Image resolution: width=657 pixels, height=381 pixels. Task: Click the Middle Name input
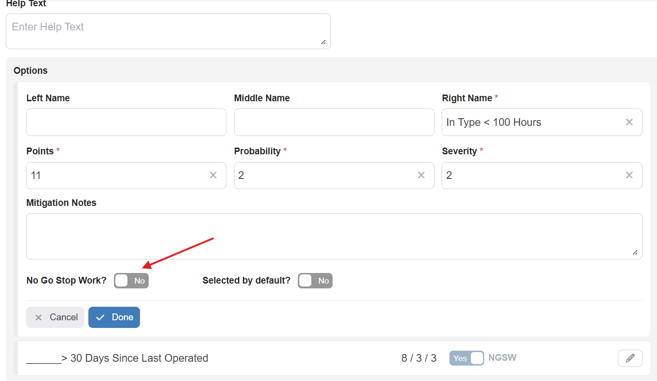click(334, 122)
